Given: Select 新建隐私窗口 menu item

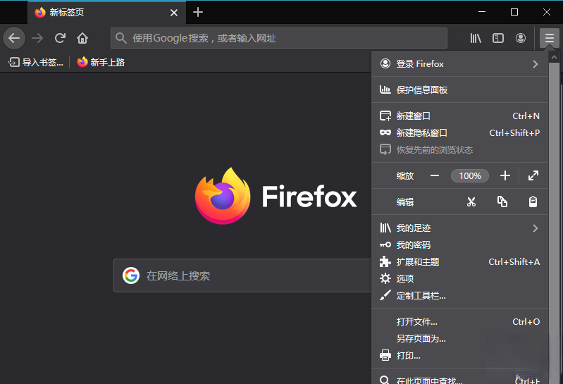Looking at the screenshot, I should (460, 132).
